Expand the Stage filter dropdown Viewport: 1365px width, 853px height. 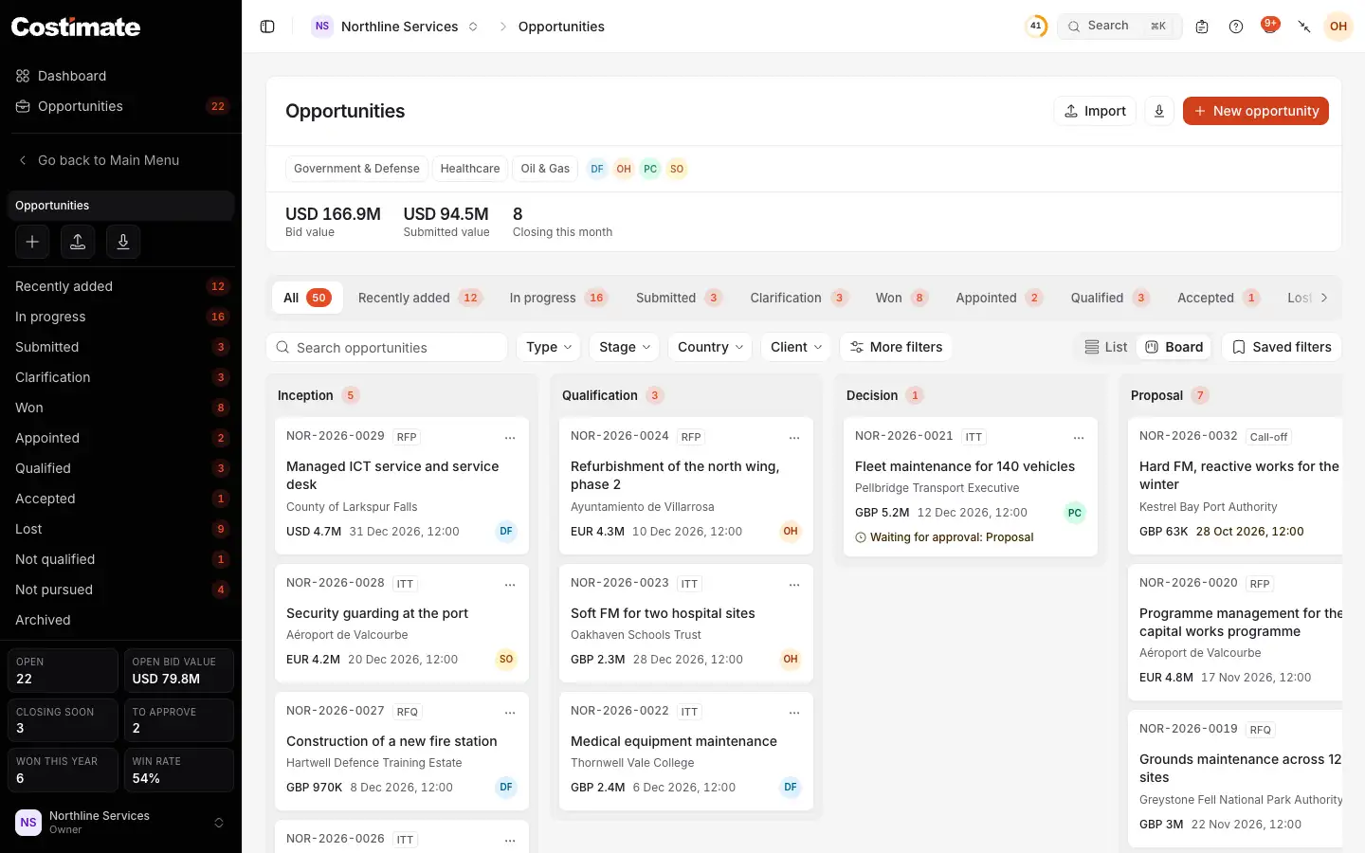click(x=625, y=347)
